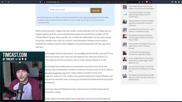Reload the page with the refresh icon
The width and height of the screenshot is (182, 102).
coord(9,2)
